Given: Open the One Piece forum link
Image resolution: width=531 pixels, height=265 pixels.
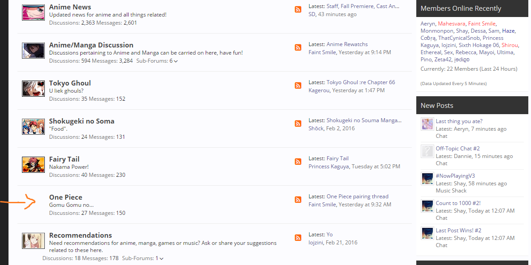Looking at the screenshot, I should pyautogui.click(x=65, y=197).
